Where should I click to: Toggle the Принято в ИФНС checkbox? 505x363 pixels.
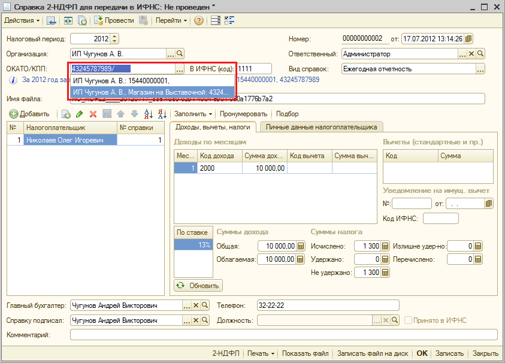click(408, 320)
